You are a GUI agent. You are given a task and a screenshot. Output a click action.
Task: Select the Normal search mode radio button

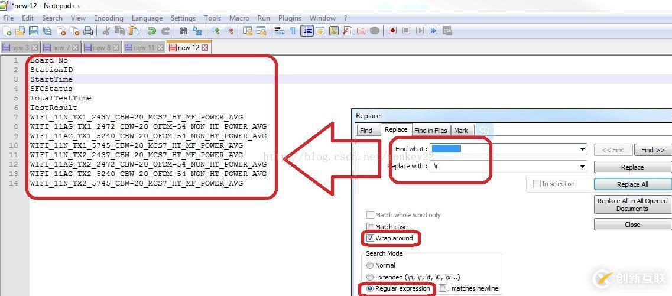click(370, 265)
